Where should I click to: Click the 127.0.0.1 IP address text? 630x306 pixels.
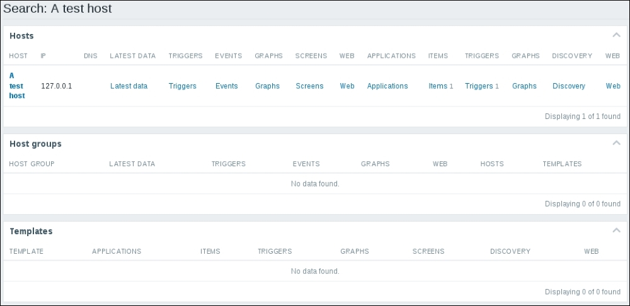coord(56,86)
